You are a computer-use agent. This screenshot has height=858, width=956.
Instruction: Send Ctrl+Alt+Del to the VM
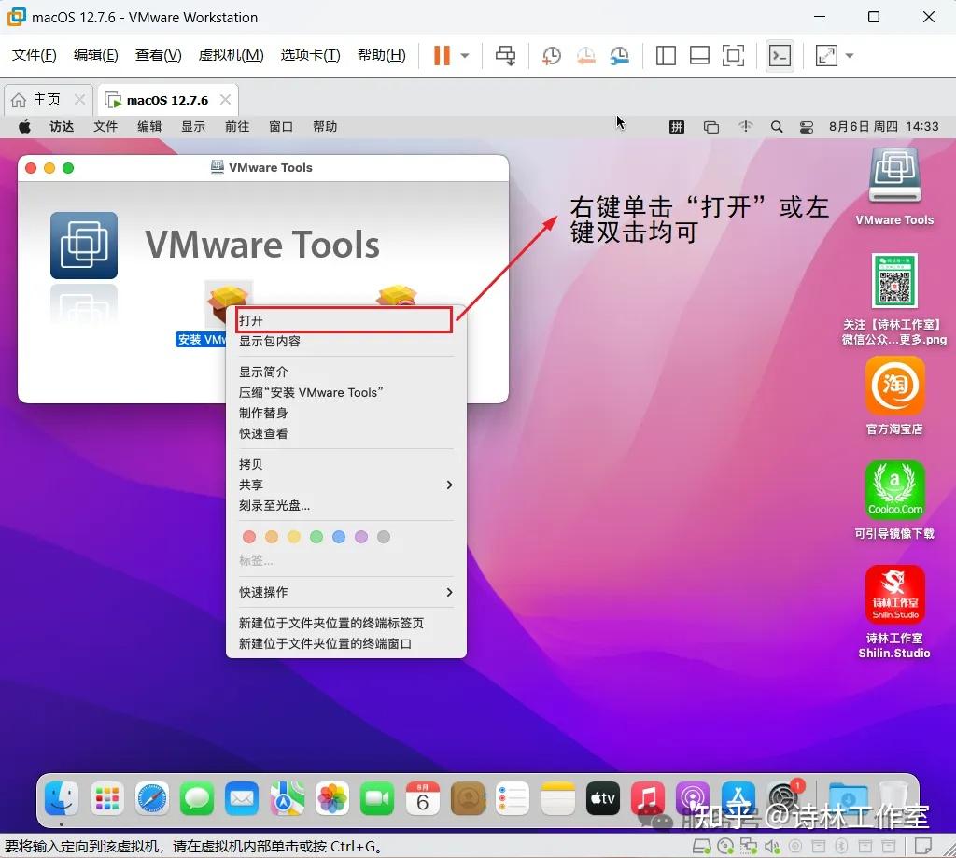[x=505, y=55]
